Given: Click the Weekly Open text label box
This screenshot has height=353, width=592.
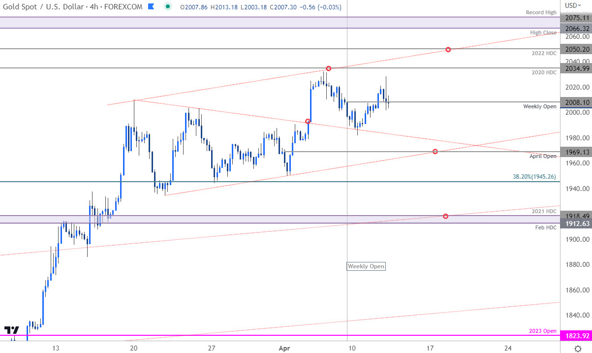Looking at the screenshot, I should [x=366, y=266].
